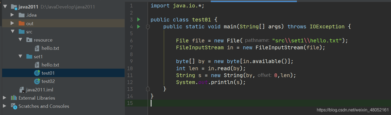This screenshot has width=391, height=115.
Task: Click the .idea folder icon
Action: 22,15
